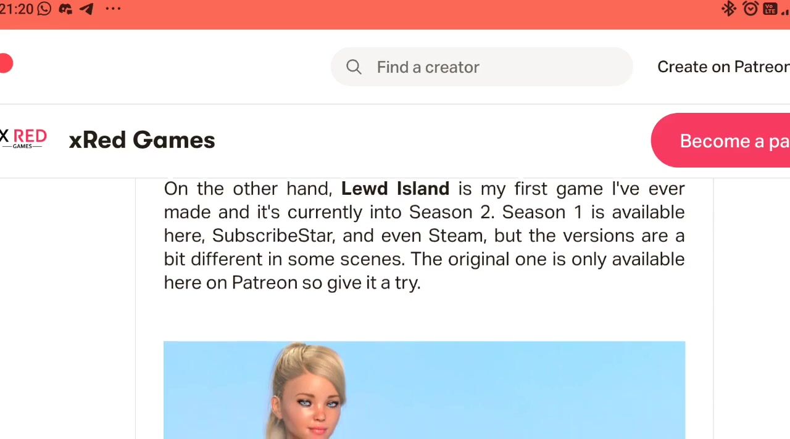Tap the WhatsApp notification icon
This screenshot has height=439, width=790.
coord(44,9)
